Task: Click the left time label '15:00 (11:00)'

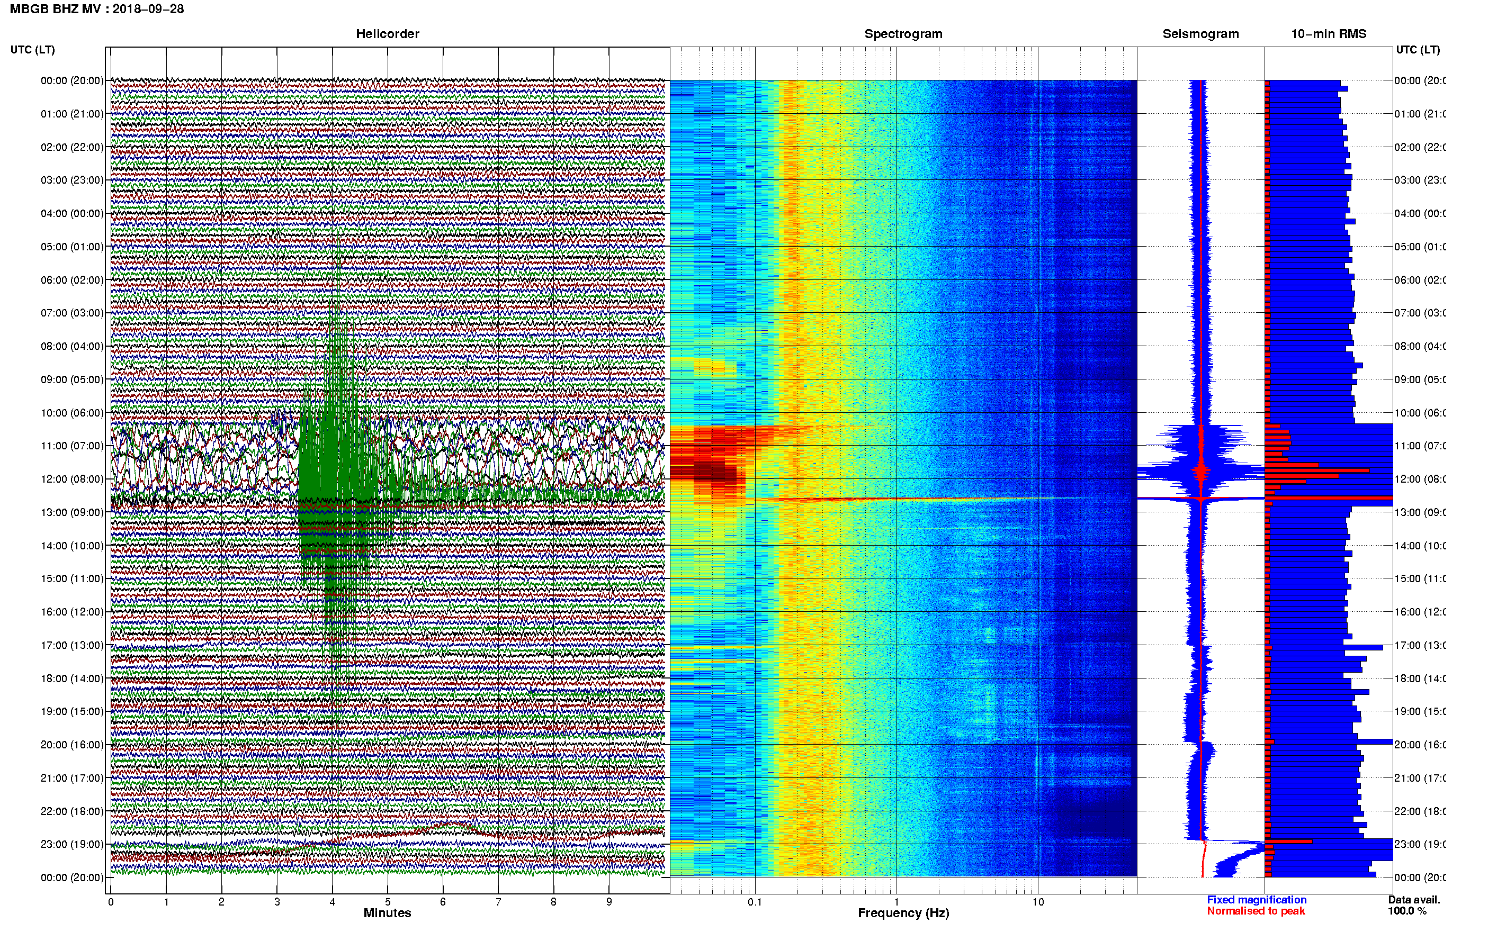Action: click(x=72, y=578)
